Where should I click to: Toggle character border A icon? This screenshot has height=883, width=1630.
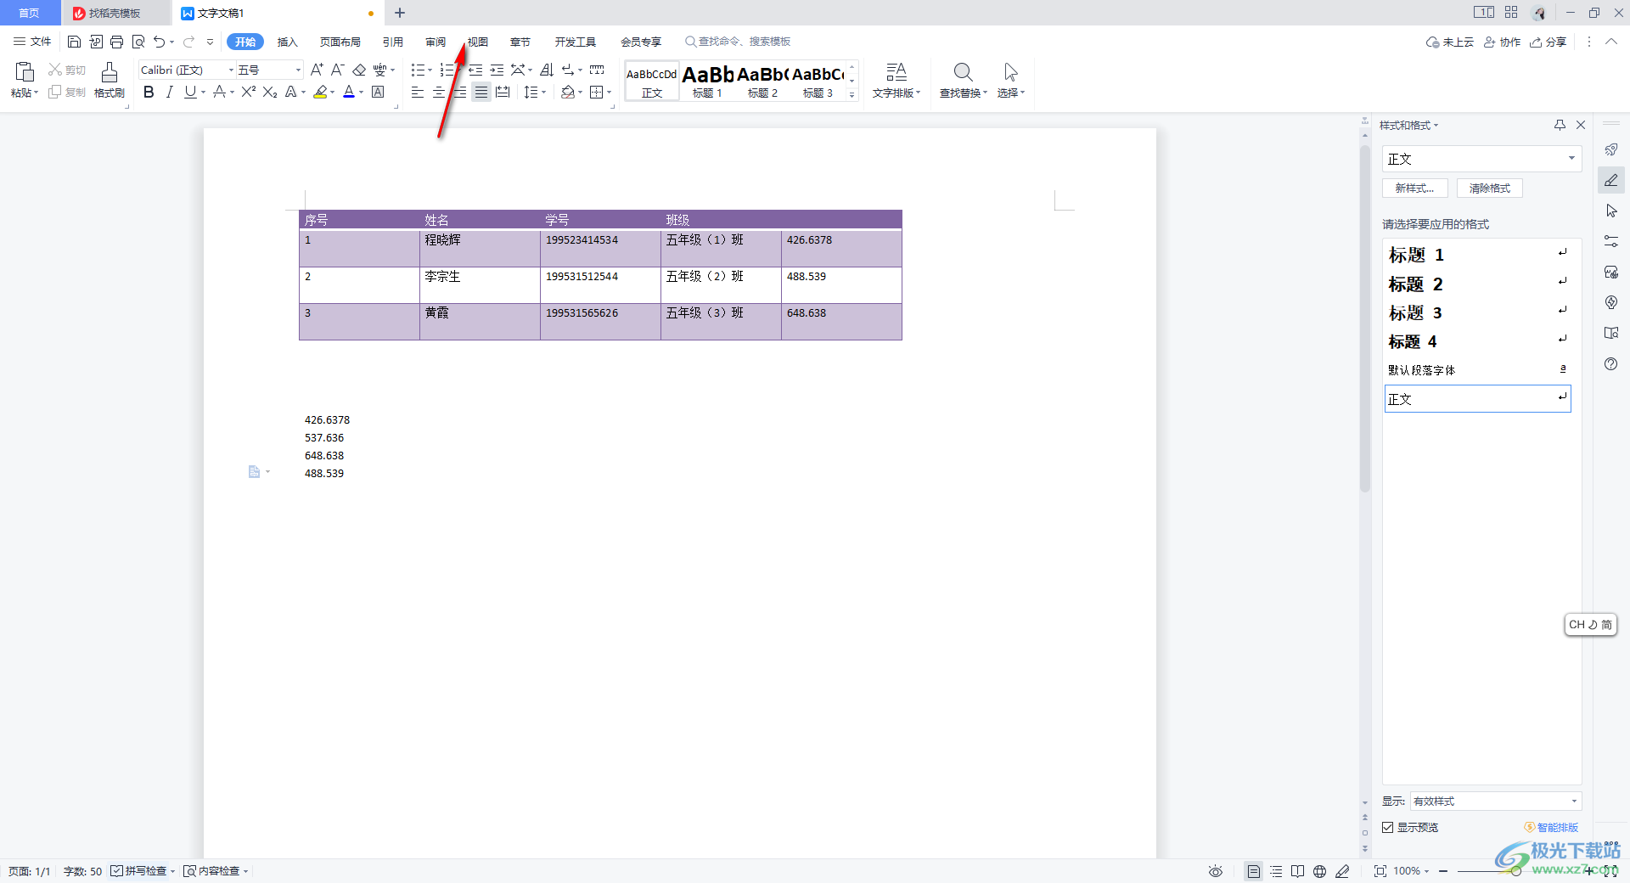pos(379,92)
